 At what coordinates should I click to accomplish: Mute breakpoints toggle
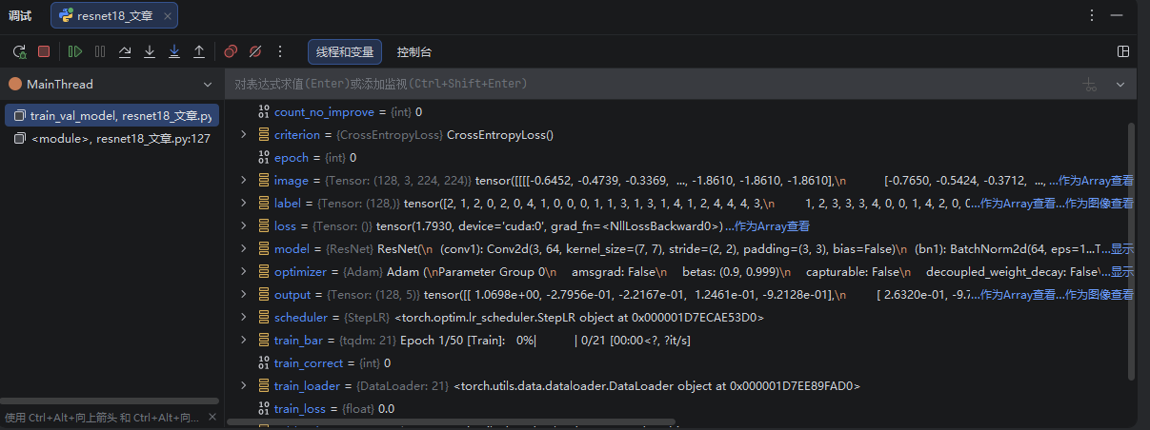click(x=255, y=51)
